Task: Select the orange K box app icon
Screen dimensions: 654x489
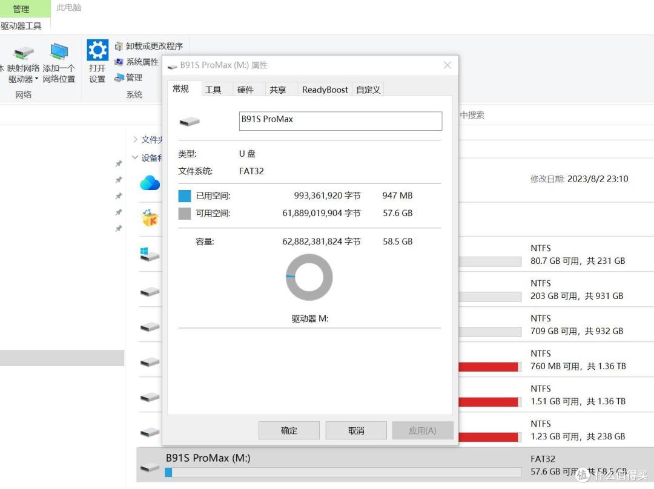Action: [x=150, y=218]
